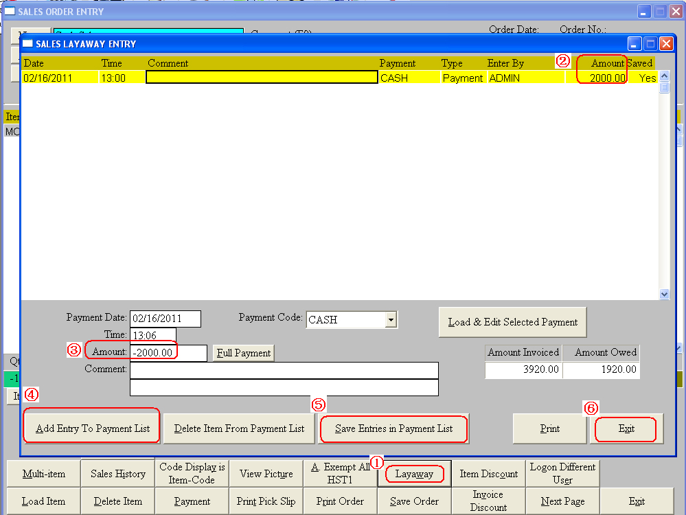The width and height of the screenshot is (686, 515).
Task: Click Print Pick Slip button
Action: [266, 501]
